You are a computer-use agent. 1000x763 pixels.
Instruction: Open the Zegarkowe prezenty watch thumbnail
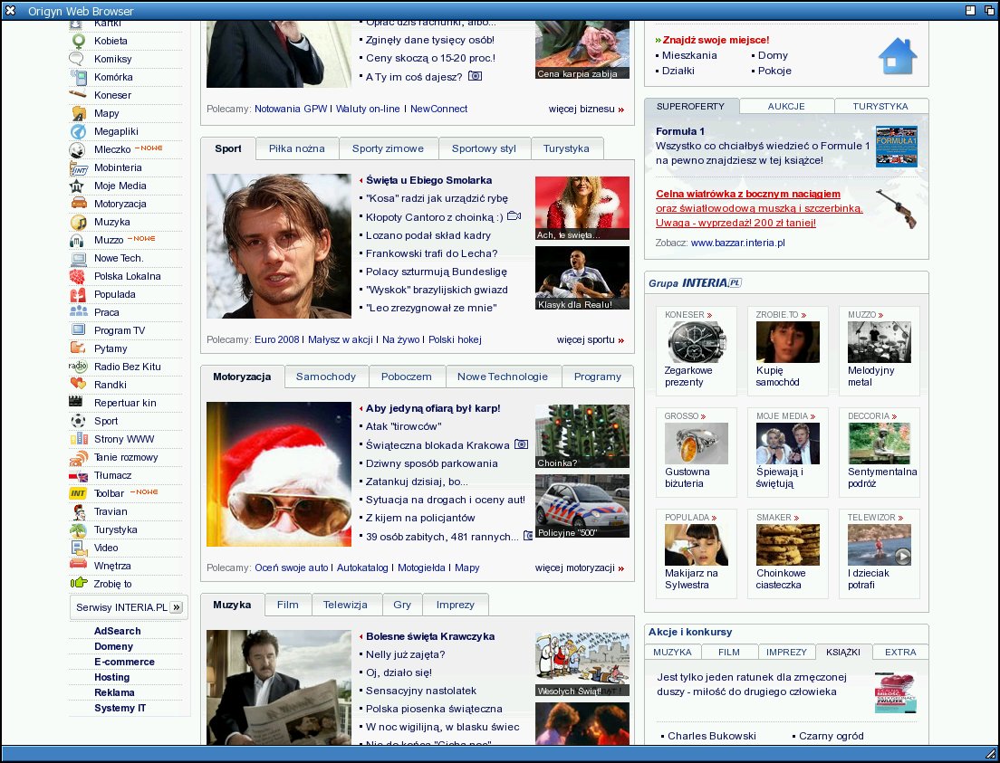click(697, 342)
